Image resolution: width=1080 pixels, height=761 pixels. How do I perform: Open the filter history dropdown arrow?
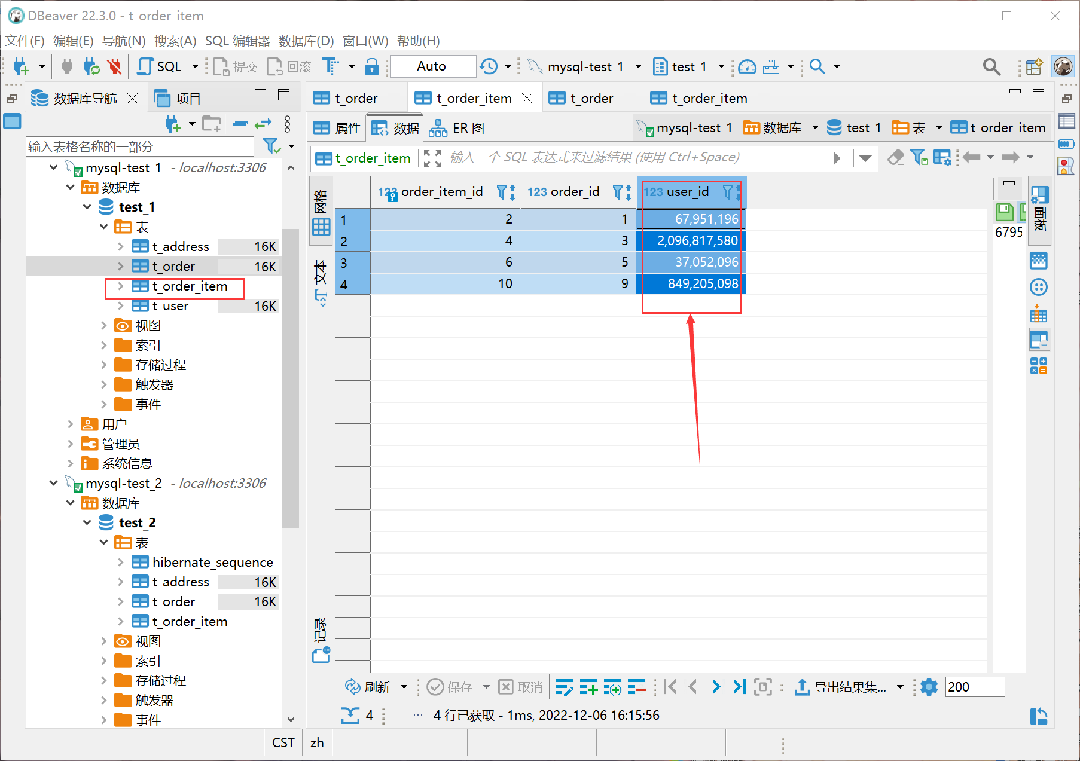coord(865,158)
